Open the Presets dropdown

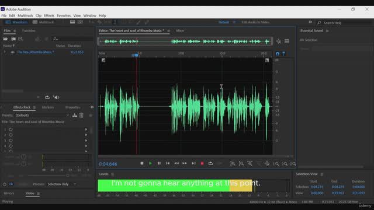[42, 116]
